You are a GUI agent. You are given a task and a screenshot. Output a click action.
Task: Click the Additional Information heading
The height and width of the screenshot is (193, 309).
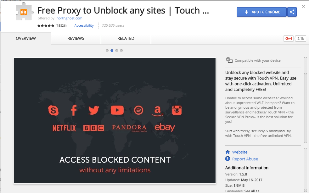[x=247, y=168]
